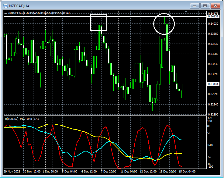Click the 0.83880 price scale value
This screenshot has height=178, width=224.
coord(213,34)
